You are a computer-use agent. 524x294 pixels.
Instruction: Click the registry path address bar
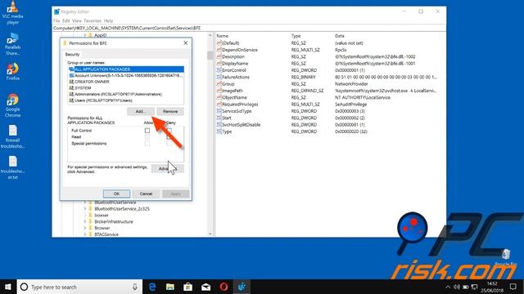pyautogui.click(x=249, y=29)
